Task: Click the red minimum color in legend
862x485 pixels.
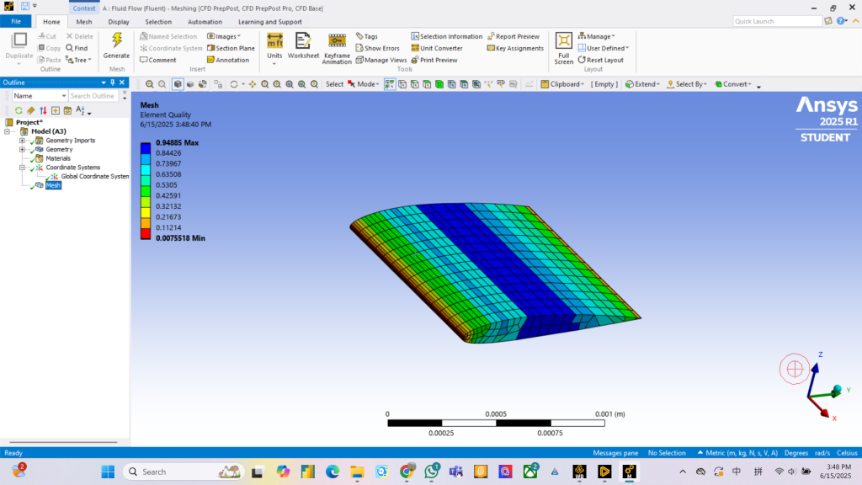Action: [146, 233]
